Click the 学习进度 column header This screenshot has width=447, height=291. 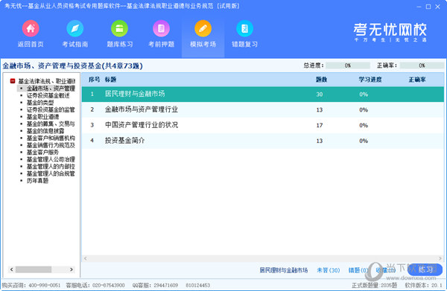click(x=370, y=80)
